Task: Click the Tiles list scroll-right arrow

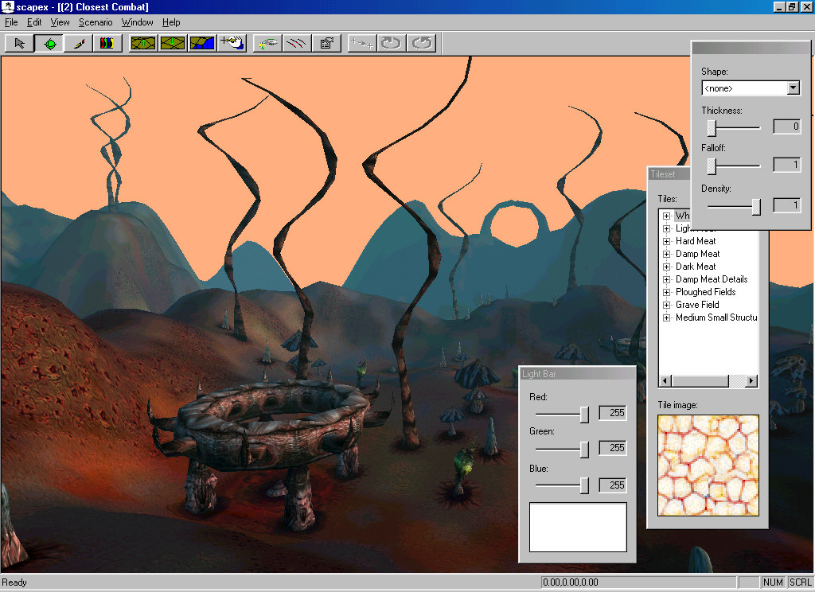Action: point(751,381)
